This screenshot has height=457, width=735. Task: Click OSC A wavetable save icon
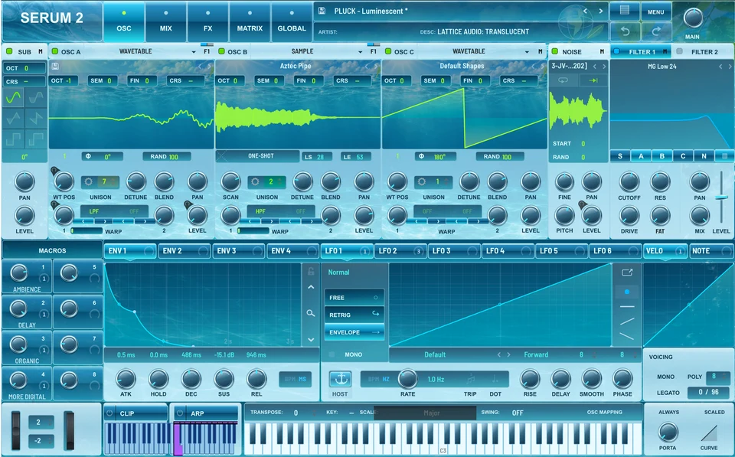click(55, 66)
